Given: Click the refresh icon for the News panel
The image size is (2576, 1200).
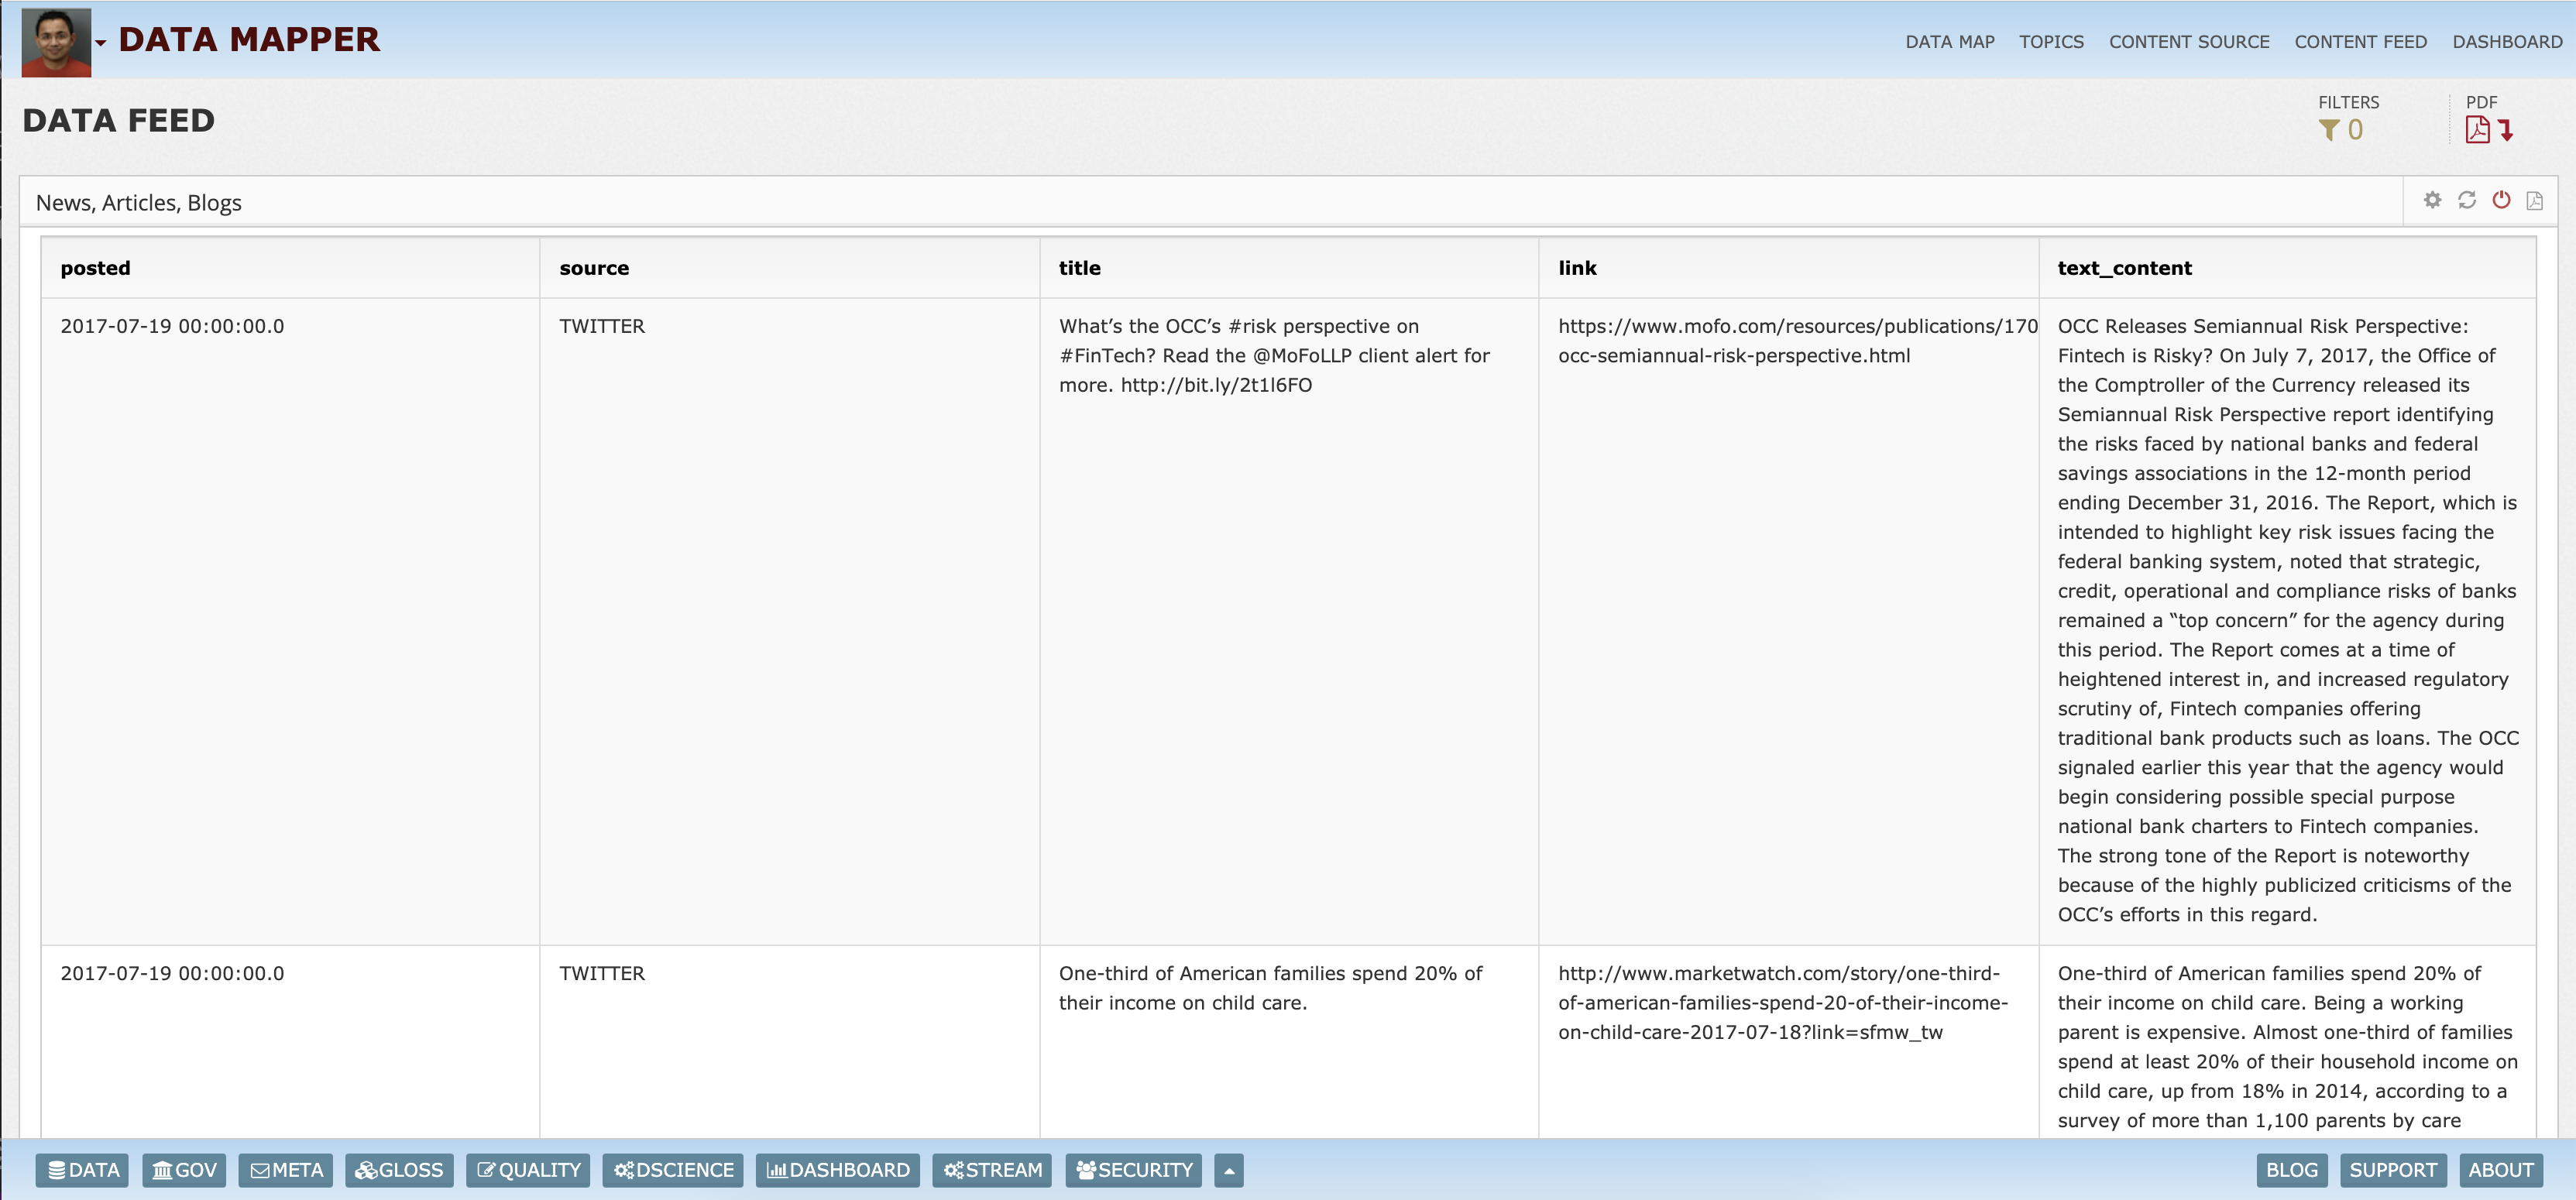Looking at the screenshot, I should click(2467, 200).
